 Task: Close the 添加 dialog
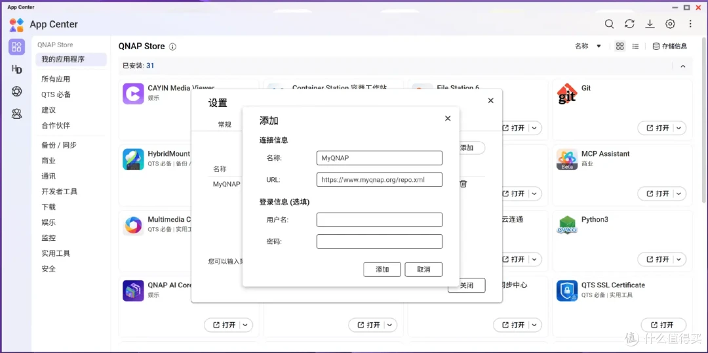click(448, 118)
